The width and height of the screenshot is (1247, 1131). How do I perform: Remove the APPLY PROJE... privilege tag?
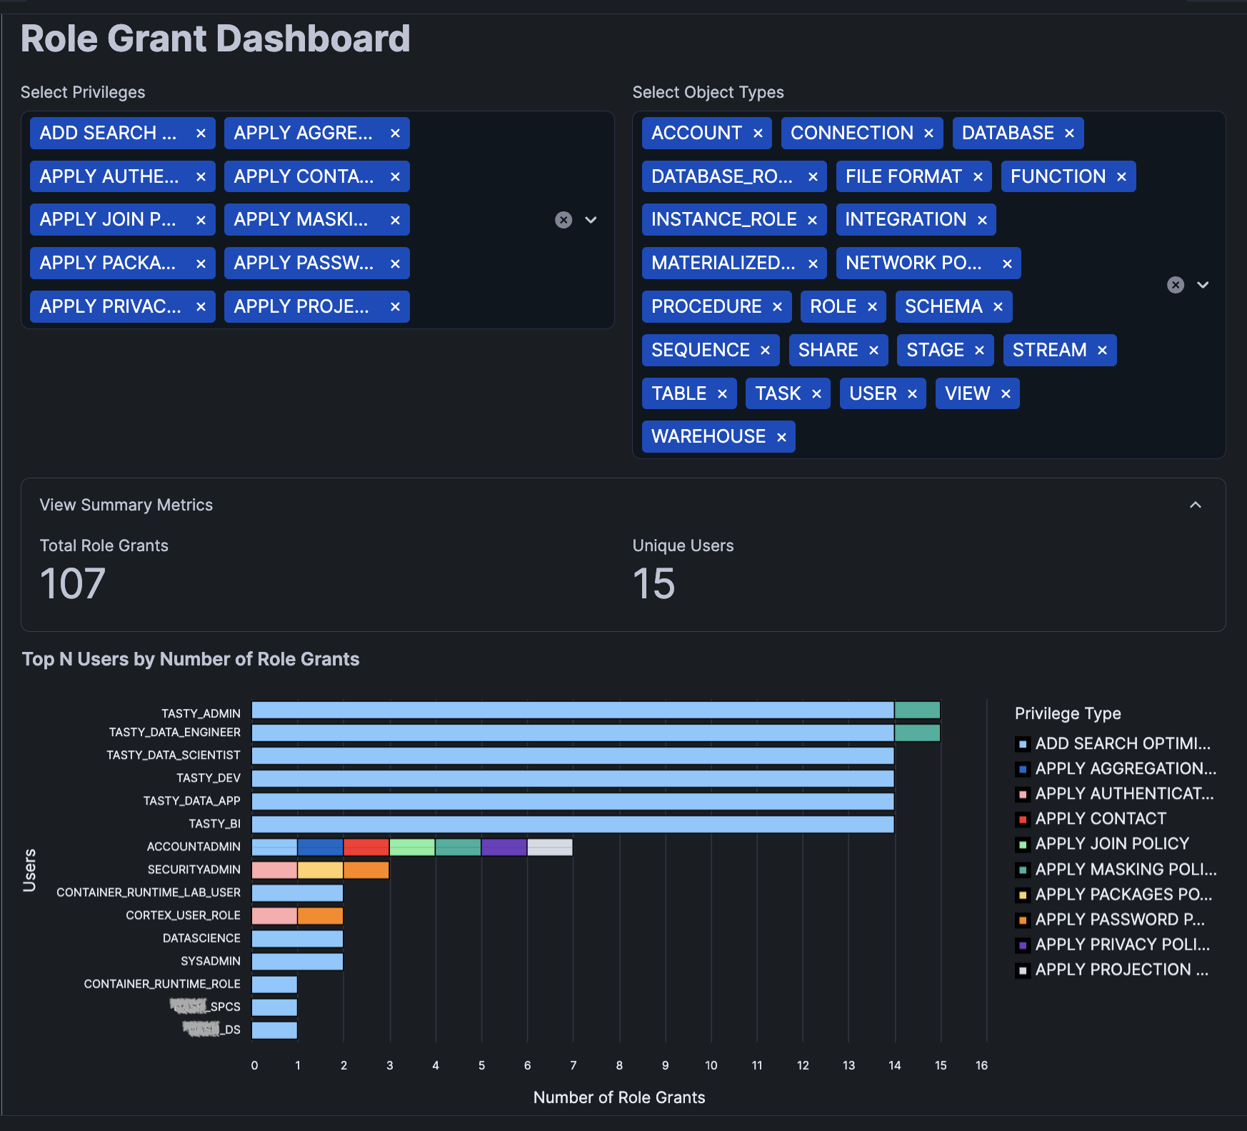click(395, 307)
